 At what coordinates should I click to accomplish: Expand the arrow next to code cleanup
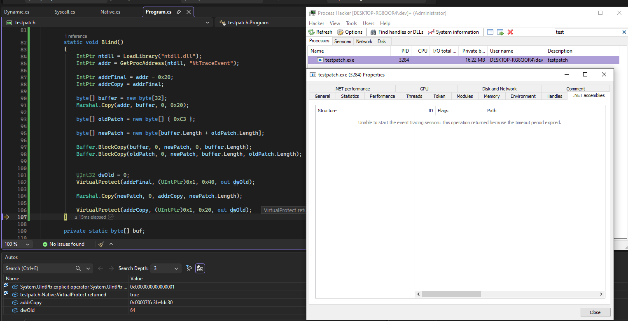click(111, 244)
